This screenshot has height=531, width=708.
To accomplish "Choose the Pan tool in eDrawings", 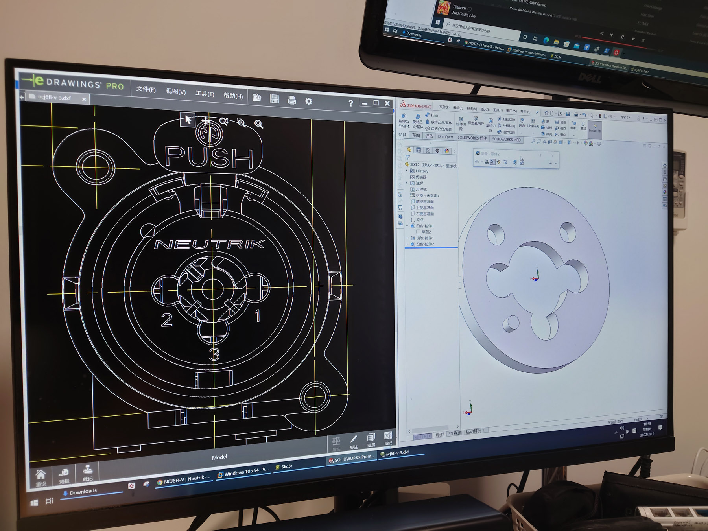I will click(x=206, y=120).
